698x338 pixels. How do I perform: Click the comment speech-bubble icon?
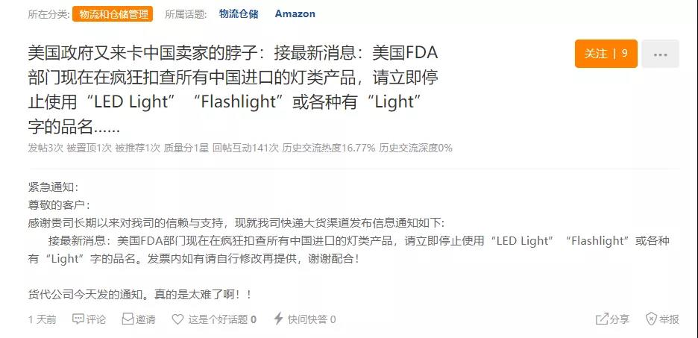pyautogui.click(x=78, y=319)
